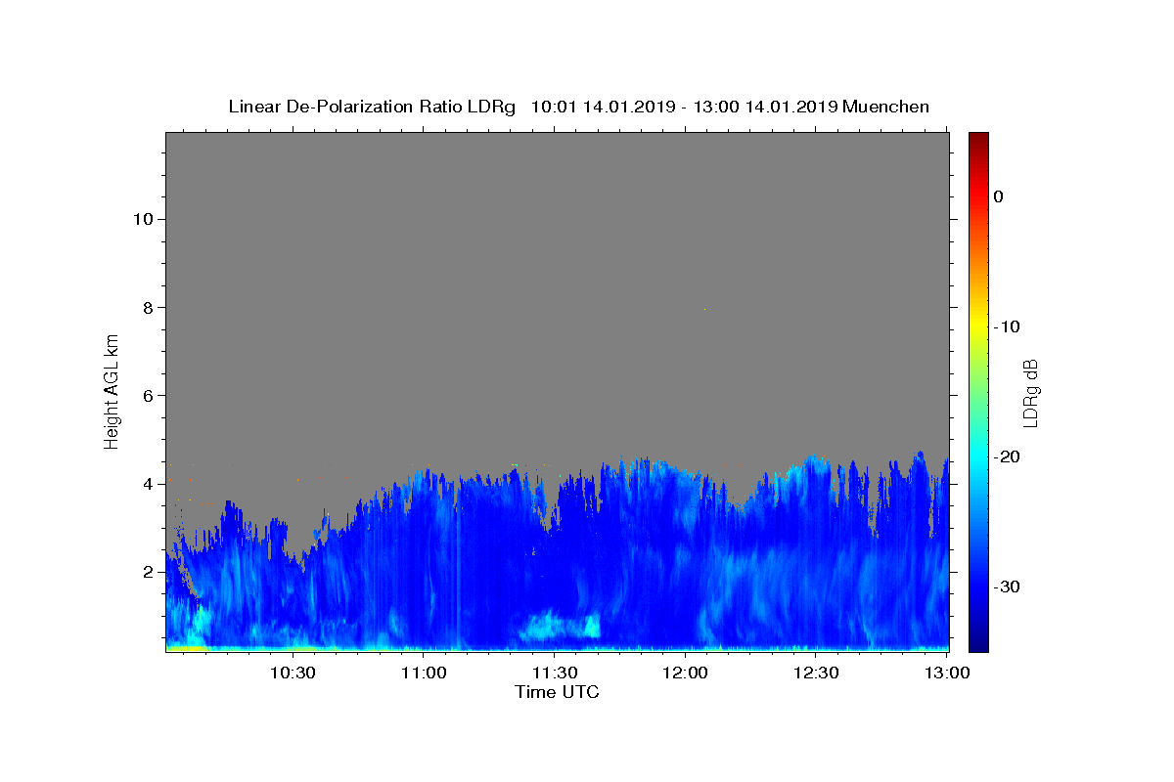Click the dark blue bottom of colorbar
1174x782 pixels.
point(978,640)
